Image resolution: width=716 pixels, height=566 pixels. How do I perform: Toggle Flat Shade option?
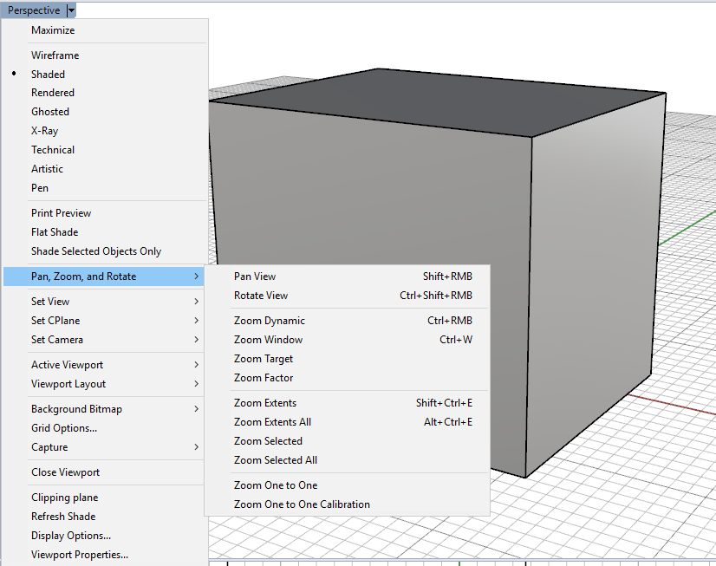tap(105, 232)
